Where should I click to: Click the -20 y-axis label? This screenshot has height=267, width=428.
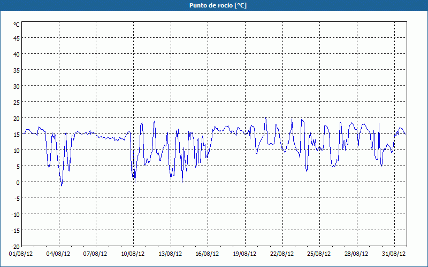16,247
